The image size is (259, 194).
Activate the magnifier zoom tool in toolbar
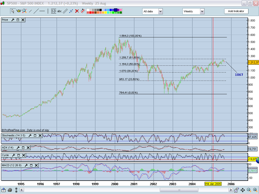(x=25, y=11)
